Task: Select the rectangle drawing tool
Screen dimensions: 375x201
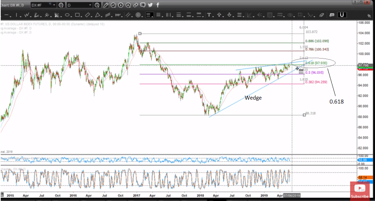Action: pos(77,15)
